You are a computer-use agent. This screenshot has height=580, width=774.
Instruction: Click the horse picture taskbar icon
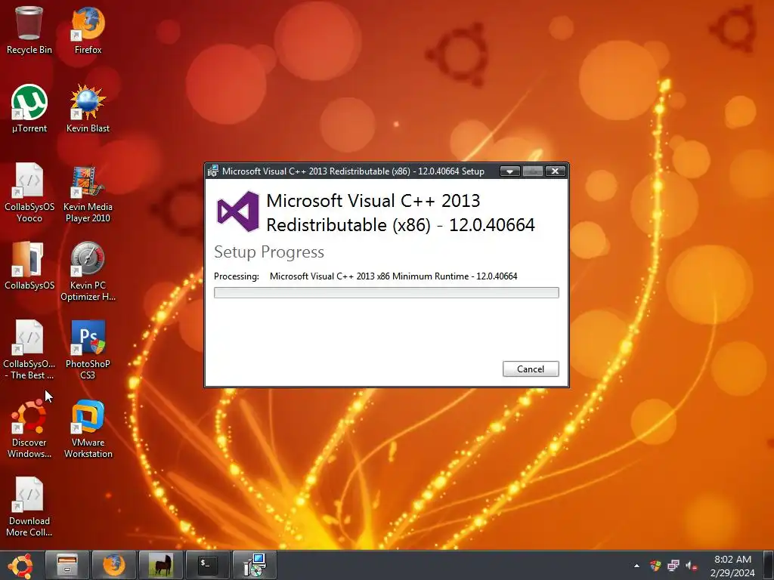[x=161, y=565]
